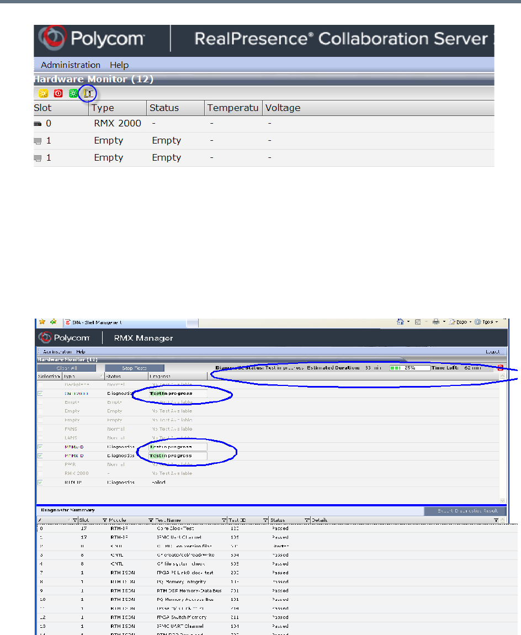The image size is (521, 635).
Task: Click the Add to Favorites green arrow icon
Action: pos(54,322)
